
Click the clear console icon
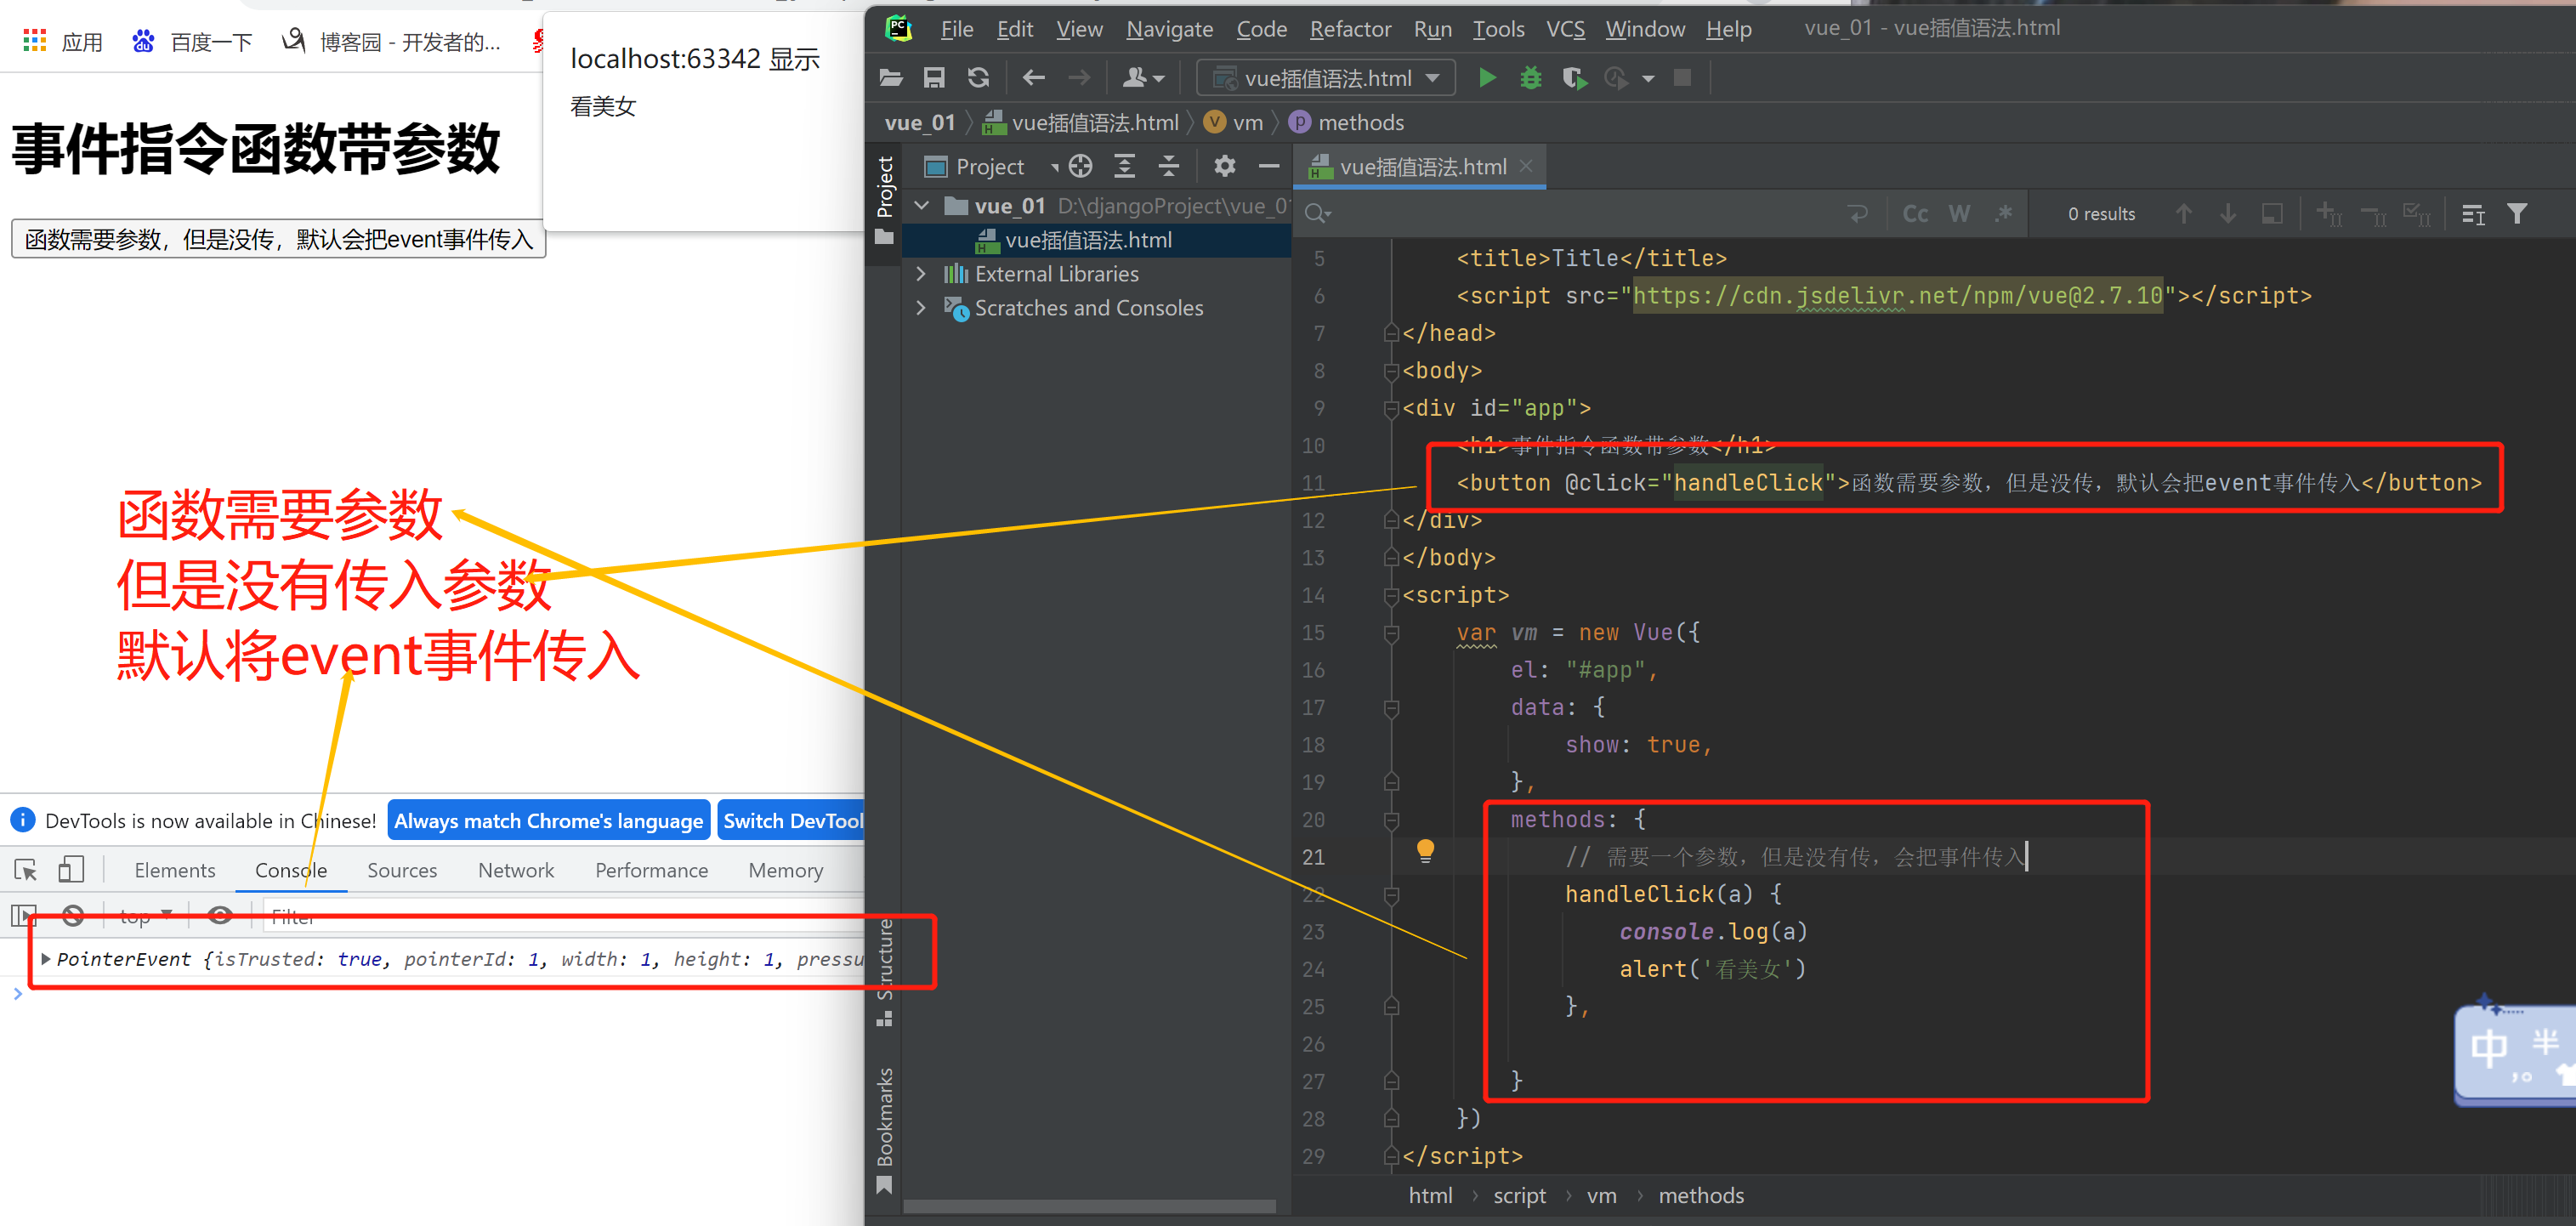click(73, 915)
